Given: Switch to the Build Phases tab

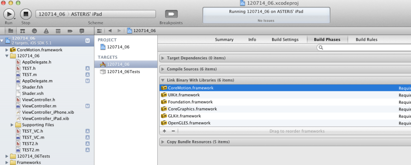Looking at the screenshot, I should click(x=327, y=40).
